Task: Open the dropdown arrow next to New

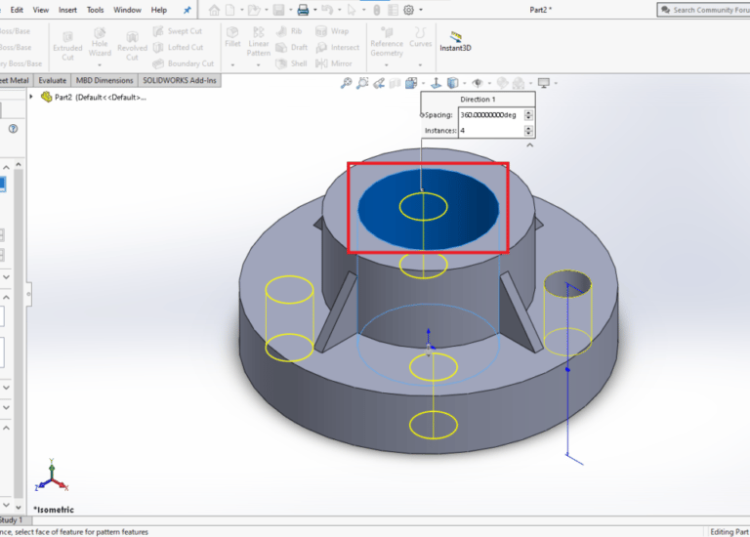Action: click(241, 10)
